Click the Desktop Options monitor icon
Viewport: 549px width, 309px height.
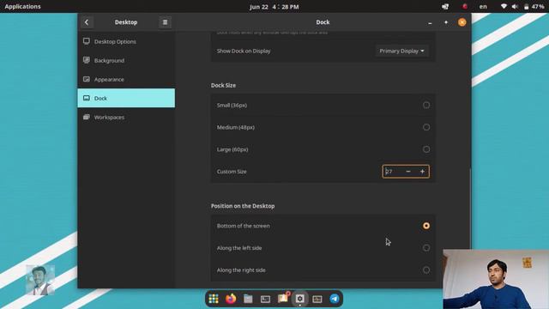[x=87, y=41]
